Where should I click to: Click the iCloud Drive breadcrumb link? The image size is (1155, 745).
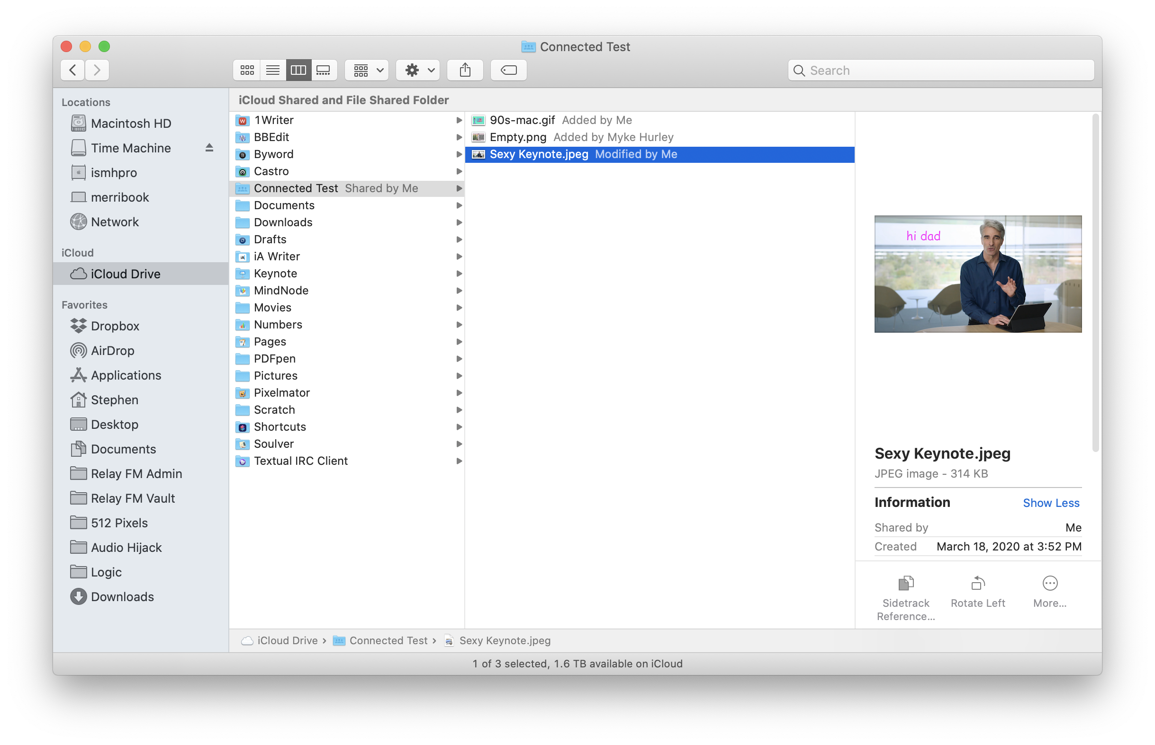click(x=282, y=641)
